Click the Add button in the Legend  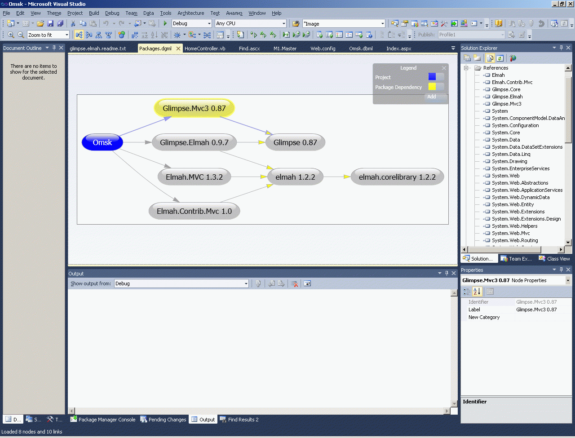(431, 97)
